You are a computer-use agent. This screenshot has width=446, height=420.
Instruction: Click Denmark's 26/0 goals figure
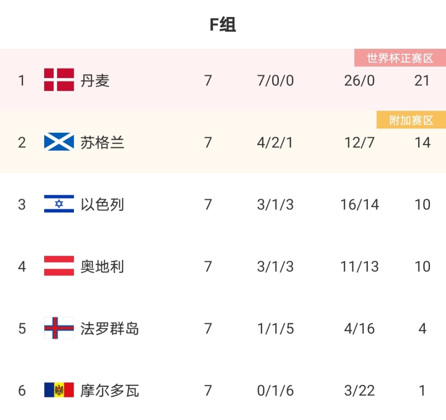click(359, 81)
